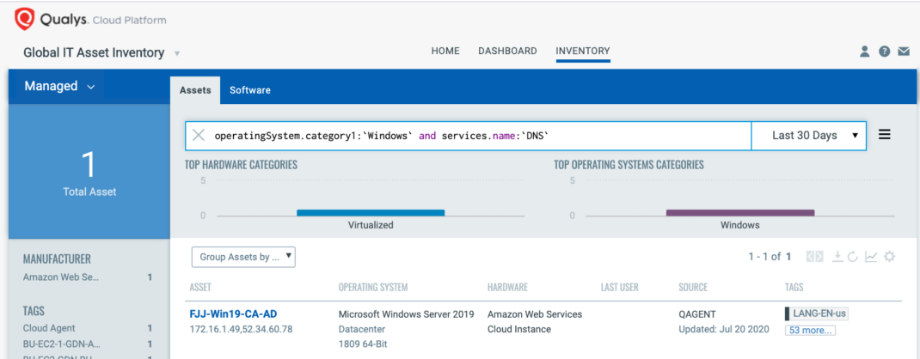
Task: Go to the Dashboard menu item
Action: tap(507, 52)
